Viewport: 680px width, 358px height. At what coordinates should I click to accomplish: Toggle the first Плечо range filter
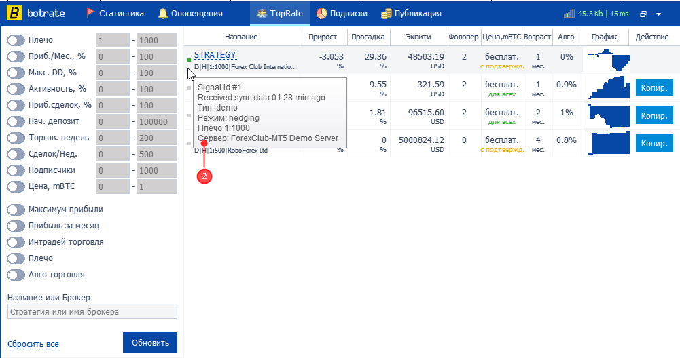(16, 40)
